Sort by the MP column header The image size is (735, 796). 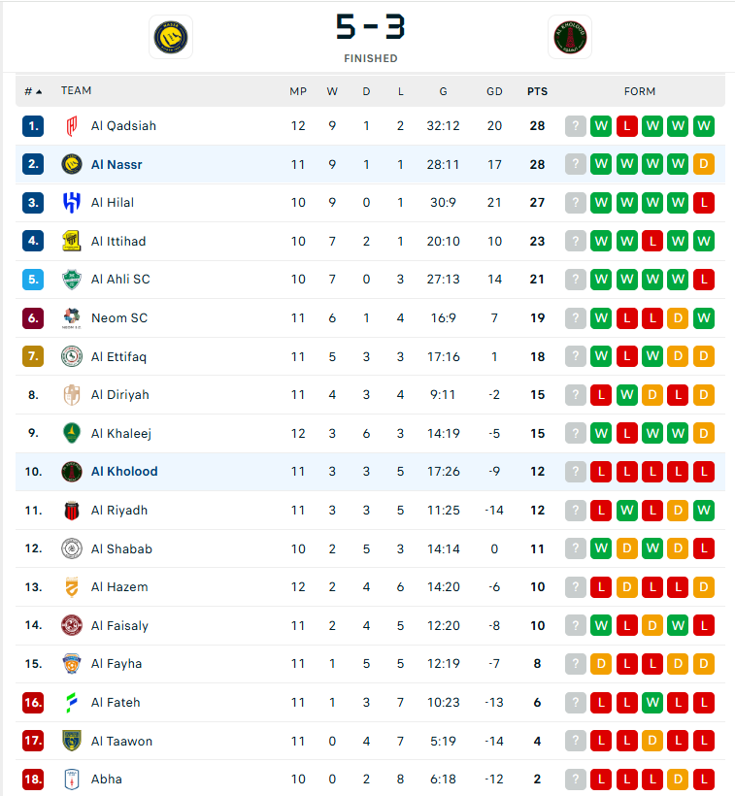pyautogui.click(x=298, y=91)
